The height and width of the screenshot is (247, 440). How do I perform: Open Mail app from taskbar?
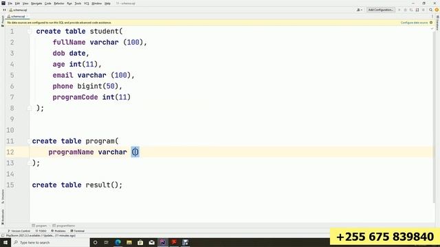pyautogui.click(x=151, y=242)
